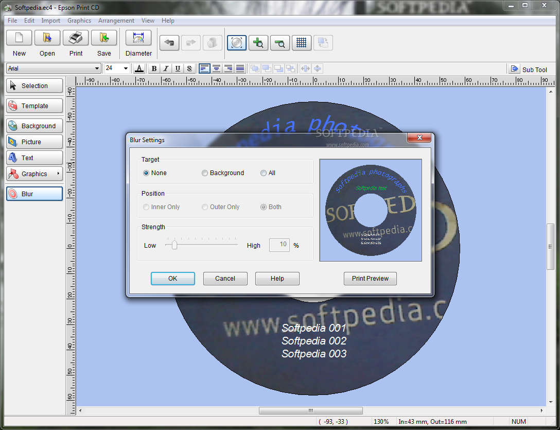Cancel the Blur Settings dialog

(225, 279)
